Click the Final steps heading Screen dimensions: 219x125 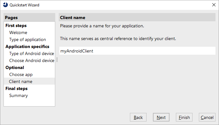click(17, 88)
